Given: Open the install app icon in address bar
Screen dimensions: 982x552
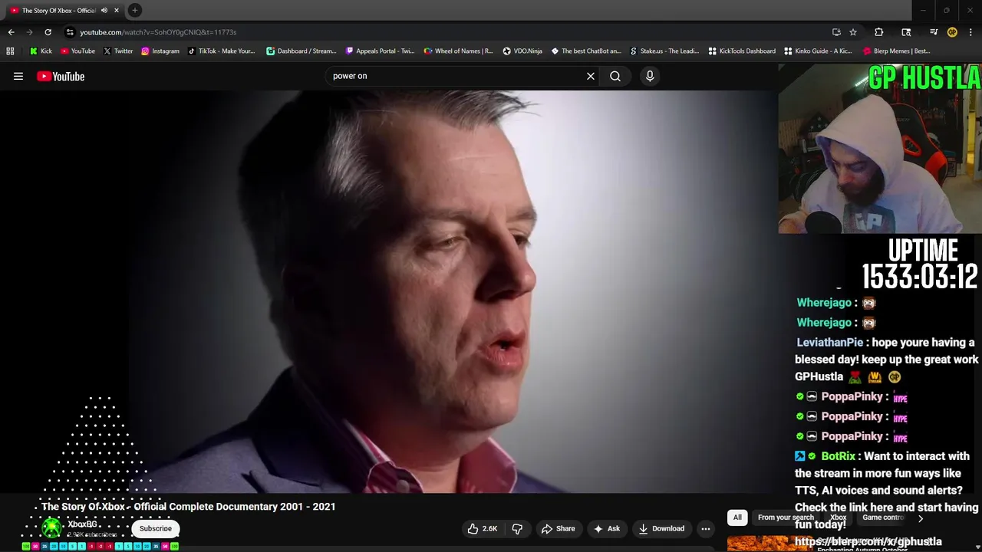Looking at the screenshot, I should pyautogui.click(x=836, y=32).
